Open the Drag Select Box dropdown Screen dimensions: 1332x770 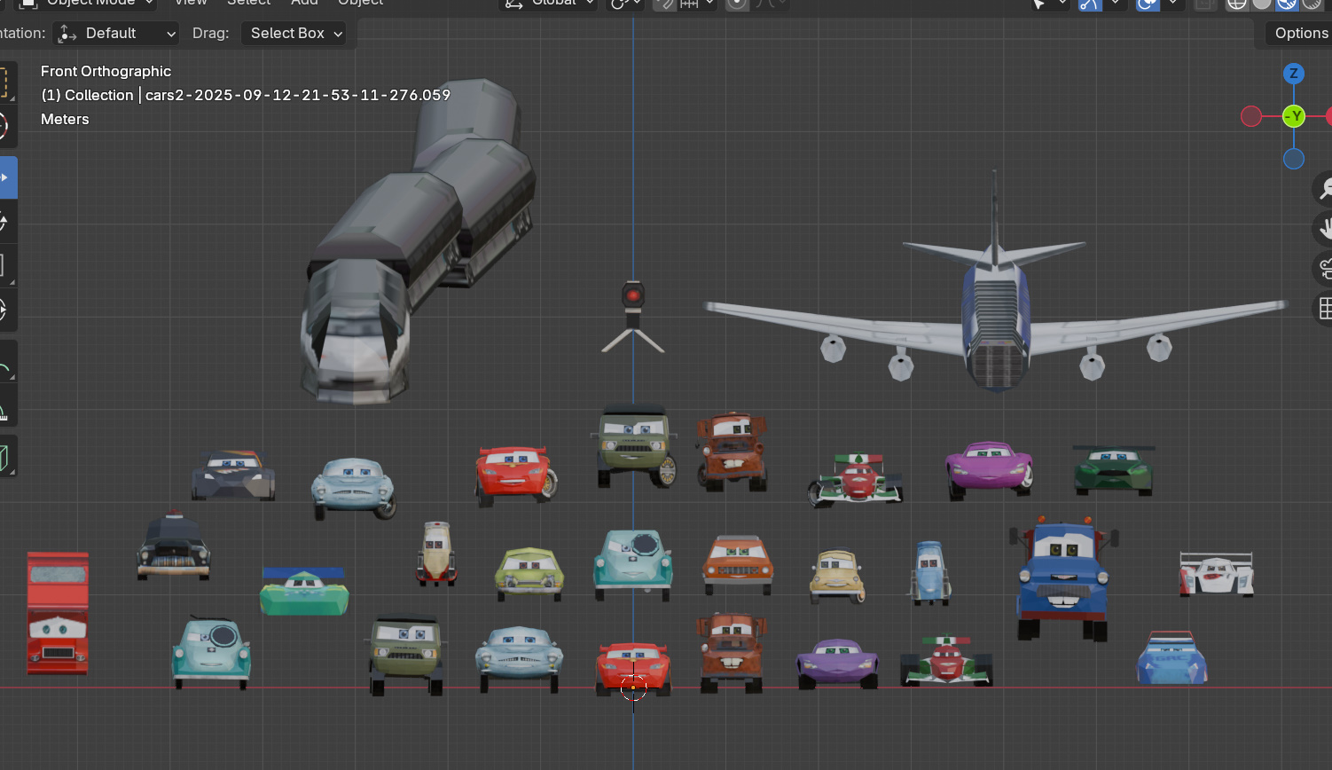294,34
